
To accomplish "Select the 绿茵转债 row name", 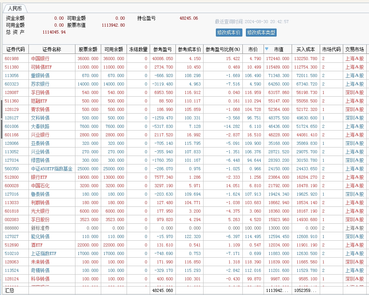I will click(x=40, y=161).
